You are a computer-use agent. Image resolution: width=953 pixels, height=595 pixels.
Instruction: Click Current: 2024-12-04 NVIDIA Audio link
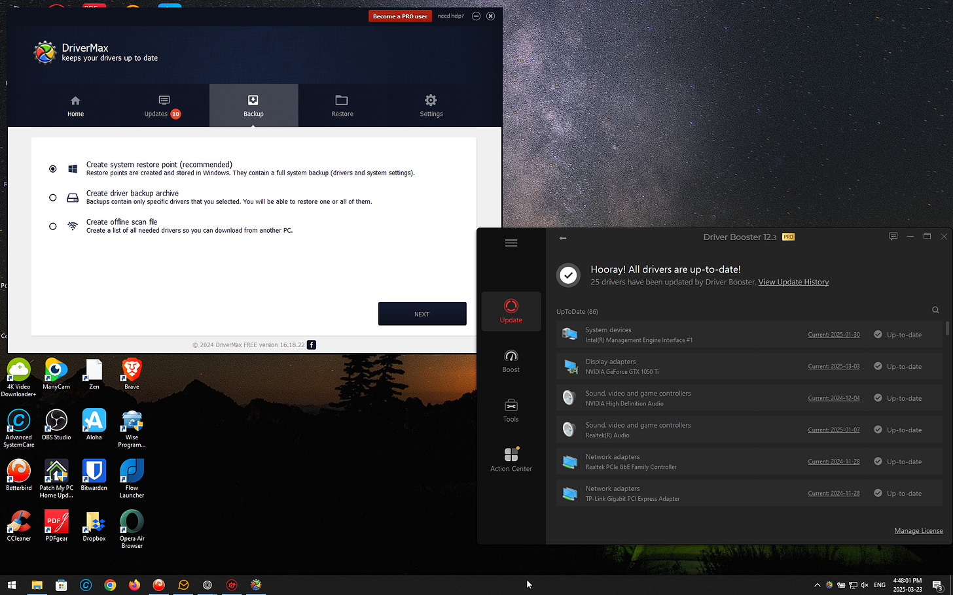click(x=834, y=398)
